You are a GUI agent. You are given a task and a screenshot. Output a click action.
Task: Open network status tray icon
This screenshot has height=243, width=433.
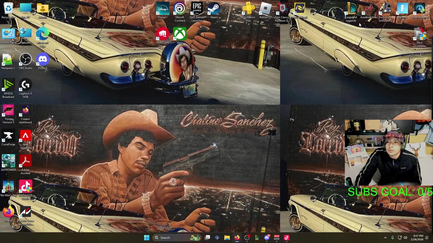tap(400, 238)
